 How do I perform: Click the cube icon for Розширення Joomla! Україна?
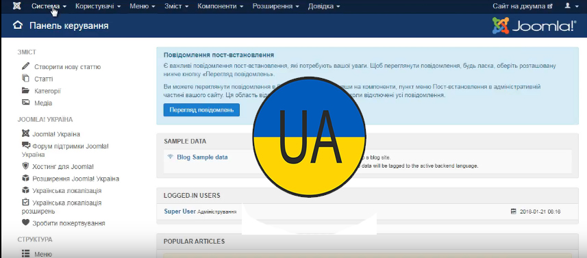click(x=25, y=178)
